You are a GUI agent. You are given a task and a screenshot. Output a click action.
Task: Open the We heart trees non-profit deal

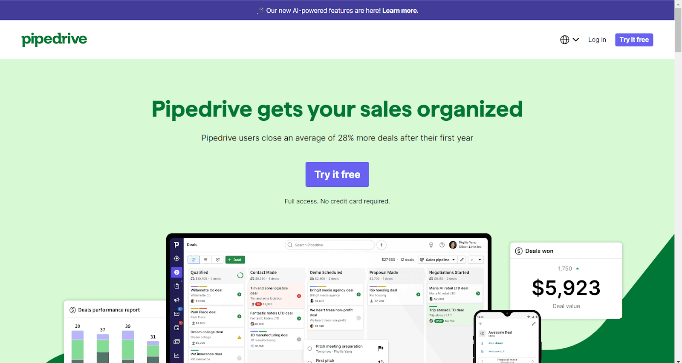(335, 317)
